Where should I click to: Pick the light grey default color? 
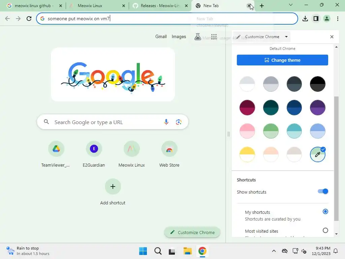247,84
